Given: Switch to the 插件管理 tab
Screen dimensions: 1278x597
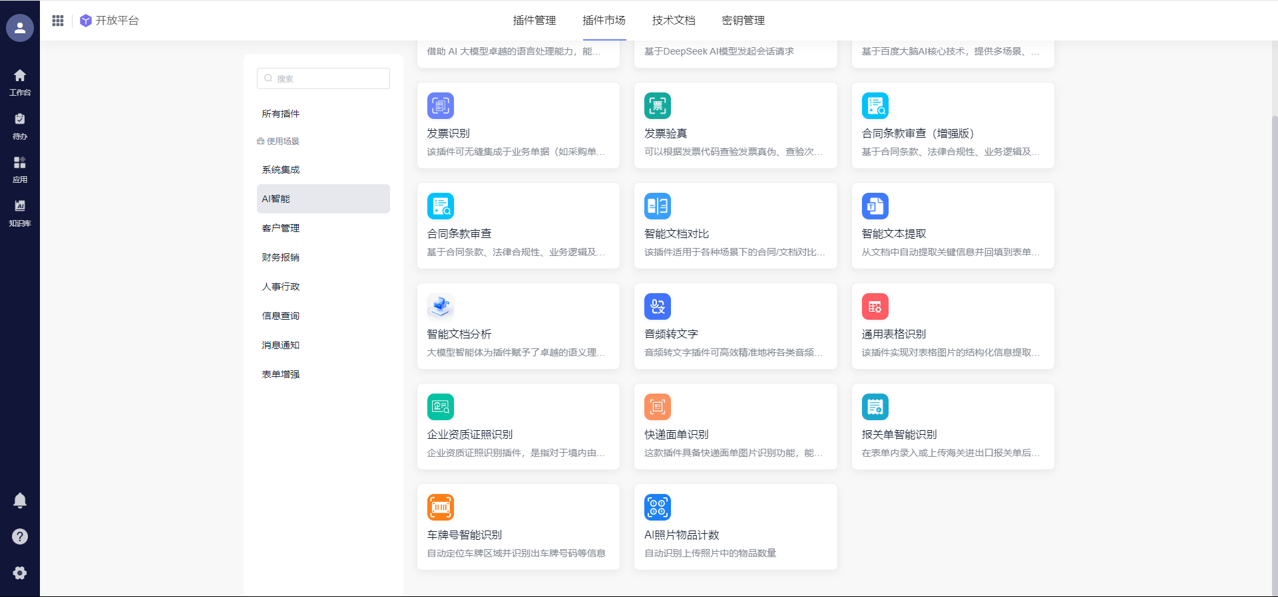Looking at the screenshot, I should pyautogui.click(x=534, y=21).
